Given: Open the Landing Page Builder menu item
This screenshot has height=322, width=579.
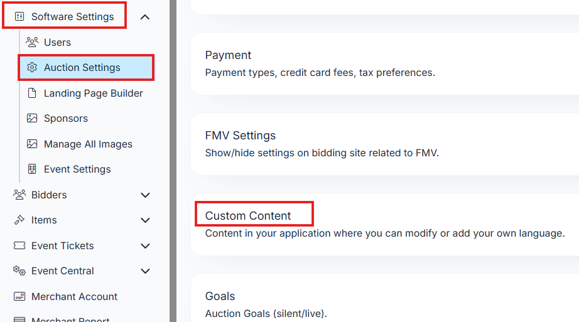Looking at the screenshot, I should pyautogui.click(x=93, y=93).
